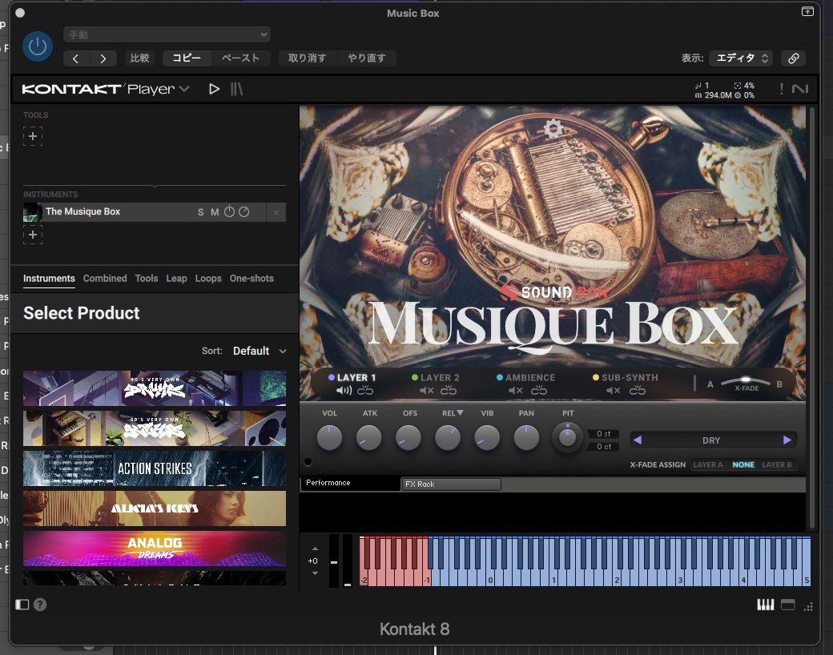Set X-Fade assign to NONE
833x655 pixels.
tap(743, 464)
